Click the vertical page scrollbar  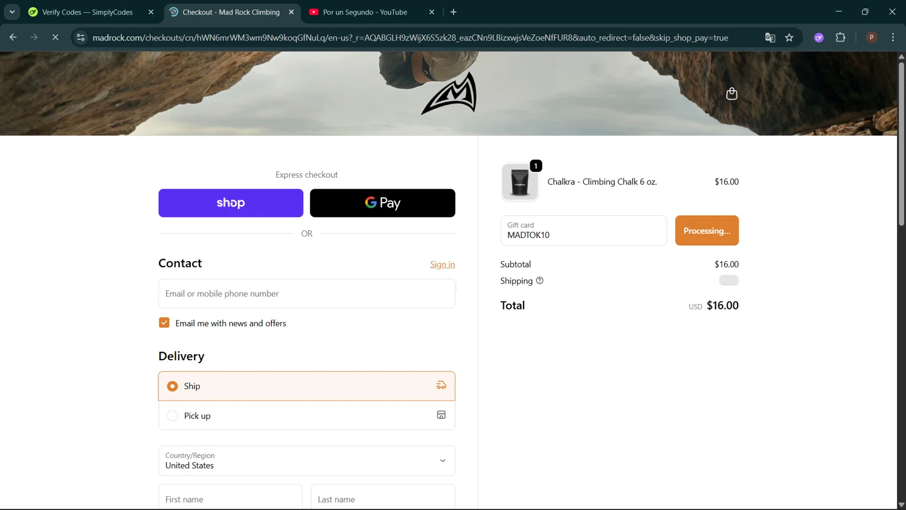(x=901, y=143)
